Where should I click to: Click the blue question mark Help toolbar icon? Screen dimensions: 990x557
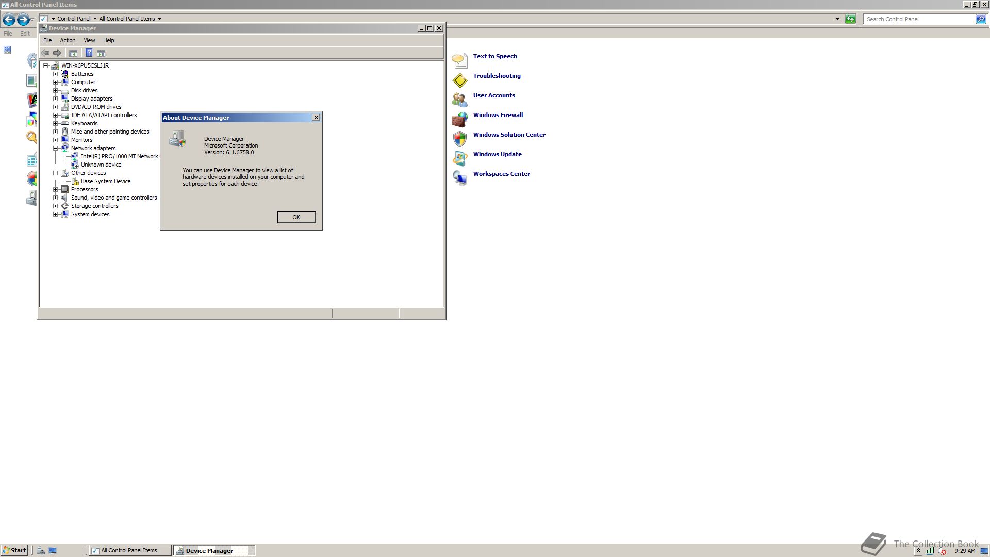pyautogui.click(x=89, y=53)
